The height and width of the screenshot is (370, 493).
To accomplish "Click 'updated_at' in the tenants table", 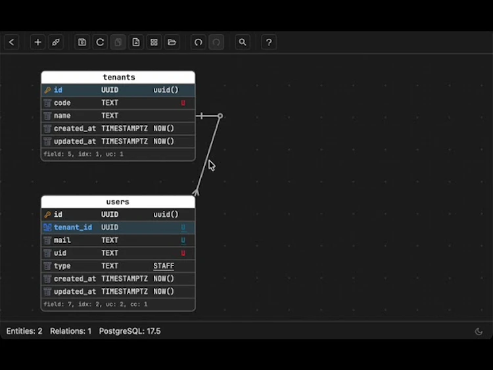I will (x=75, y=141).
